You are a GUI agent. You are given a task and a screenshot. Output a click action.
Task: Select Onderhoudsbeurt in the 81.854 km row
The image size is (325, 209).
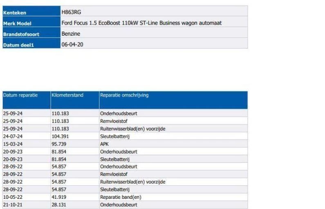pos(119,152)
